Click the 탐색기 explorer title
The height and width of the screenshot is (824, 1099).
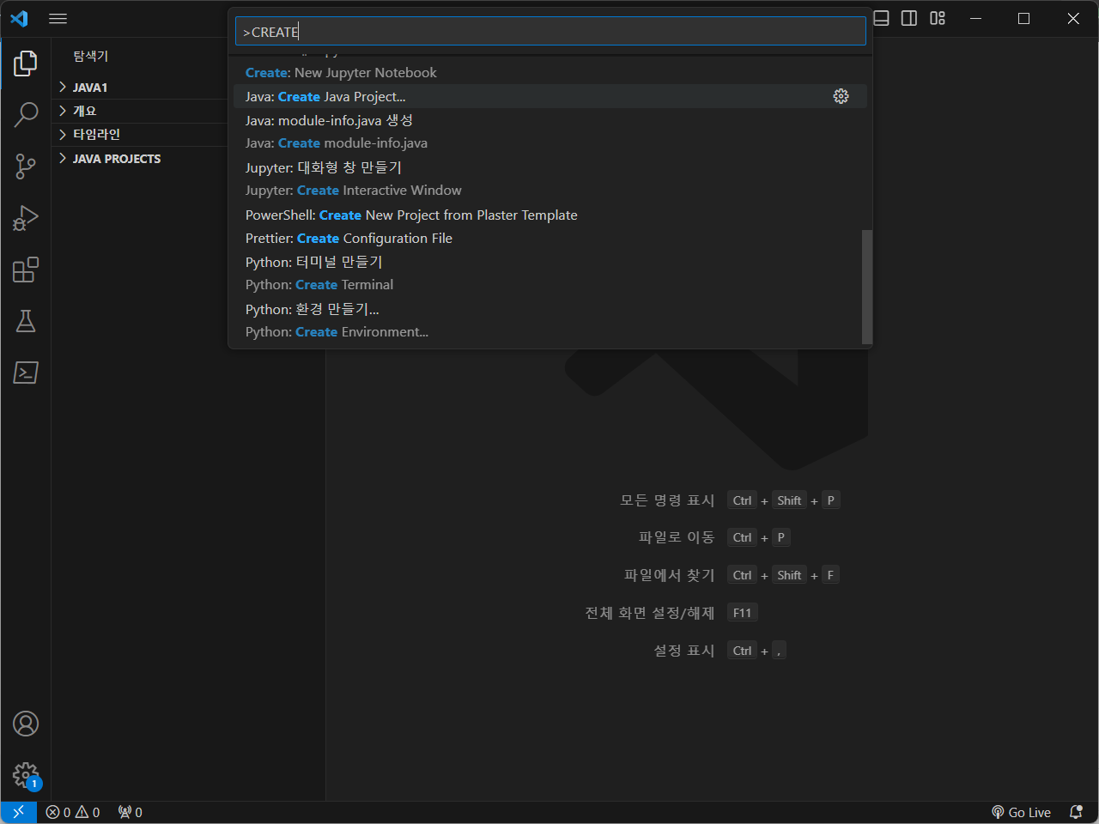click(x=91, y=56)
